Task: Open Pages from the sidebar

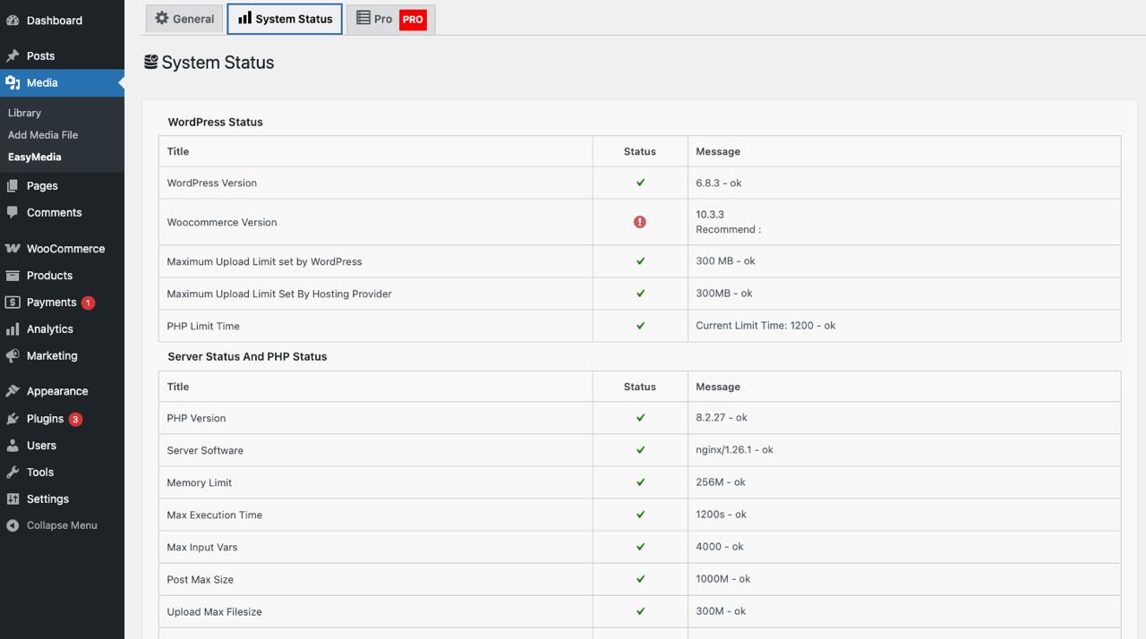Action: (x=40, y=185)
